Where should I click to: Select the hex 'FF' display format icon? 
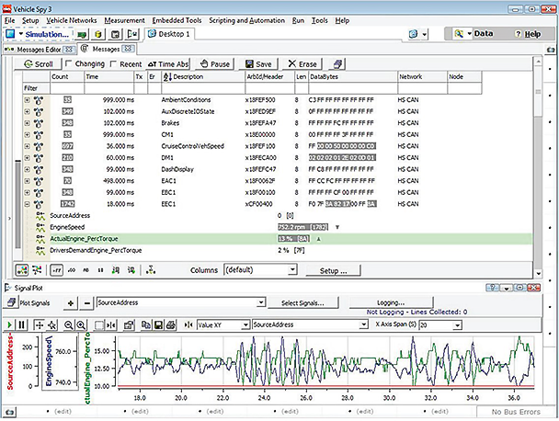click(x=57, y=270)
